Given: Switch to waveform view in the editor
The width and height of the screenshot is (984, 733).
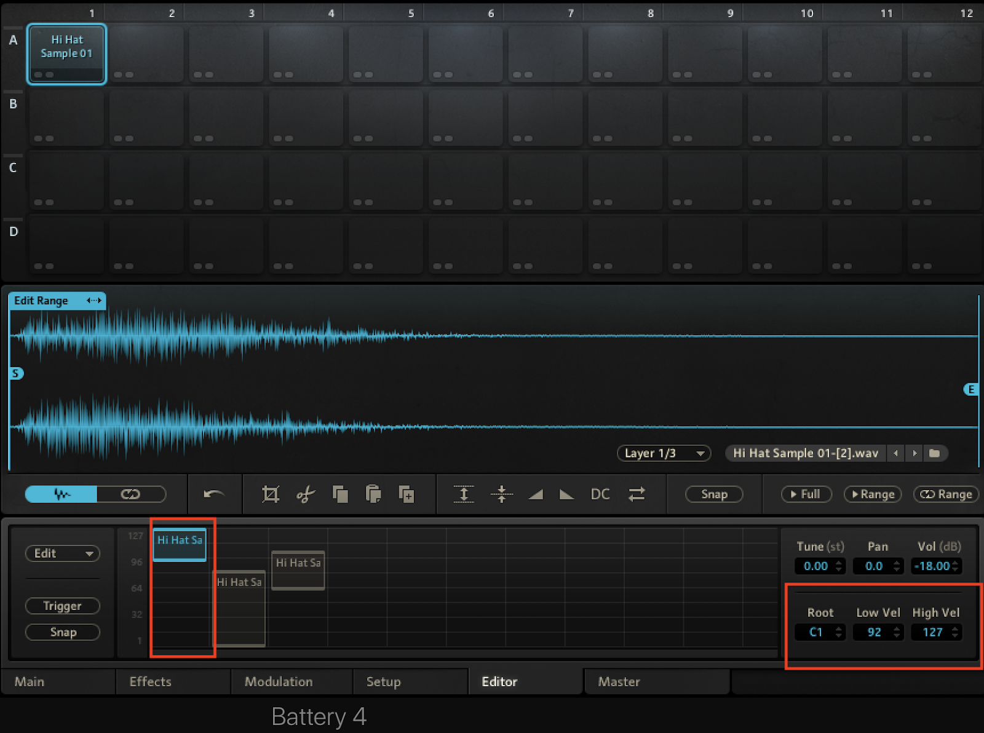Looking at the screenshot, I should 61,494.
